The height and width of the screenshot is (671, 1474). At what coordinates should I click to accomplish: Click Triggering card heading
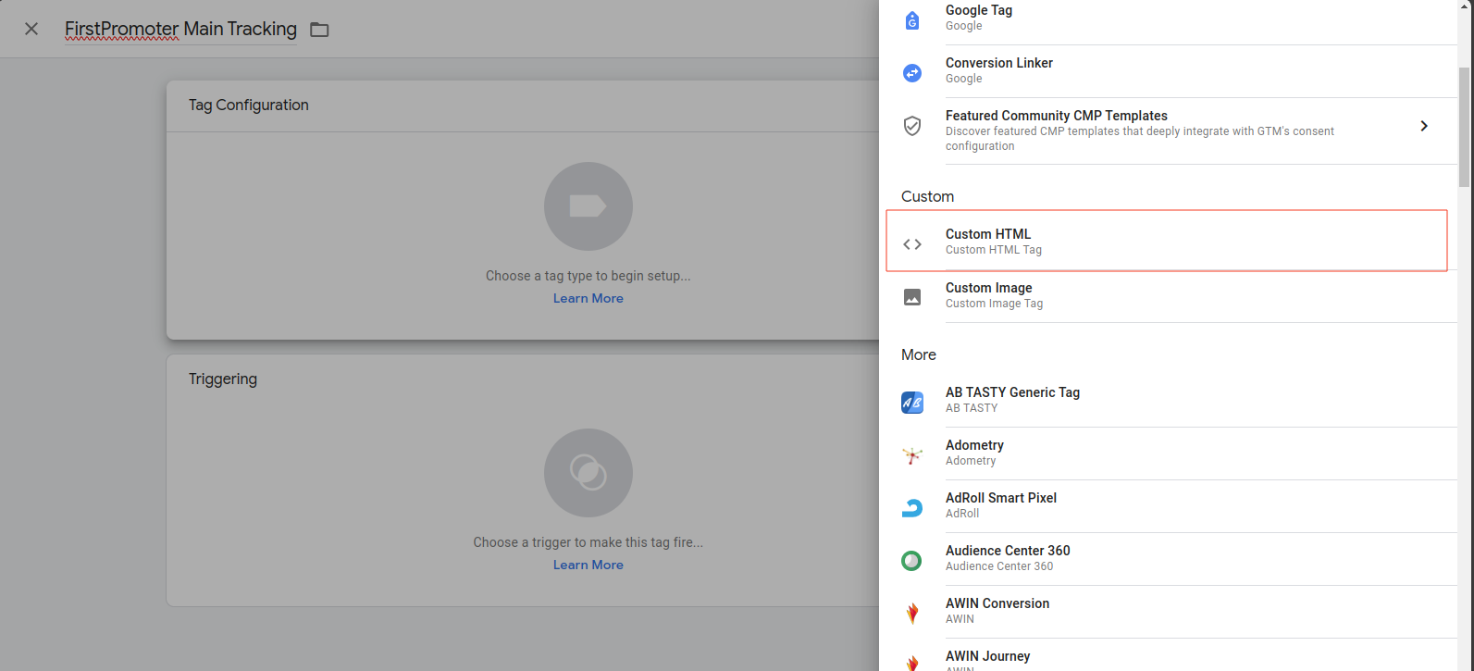223,379
